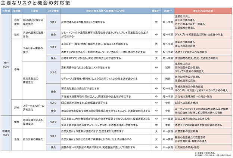Click 自然災害により自社の工場が操業停止 text

tap(96, 139)
